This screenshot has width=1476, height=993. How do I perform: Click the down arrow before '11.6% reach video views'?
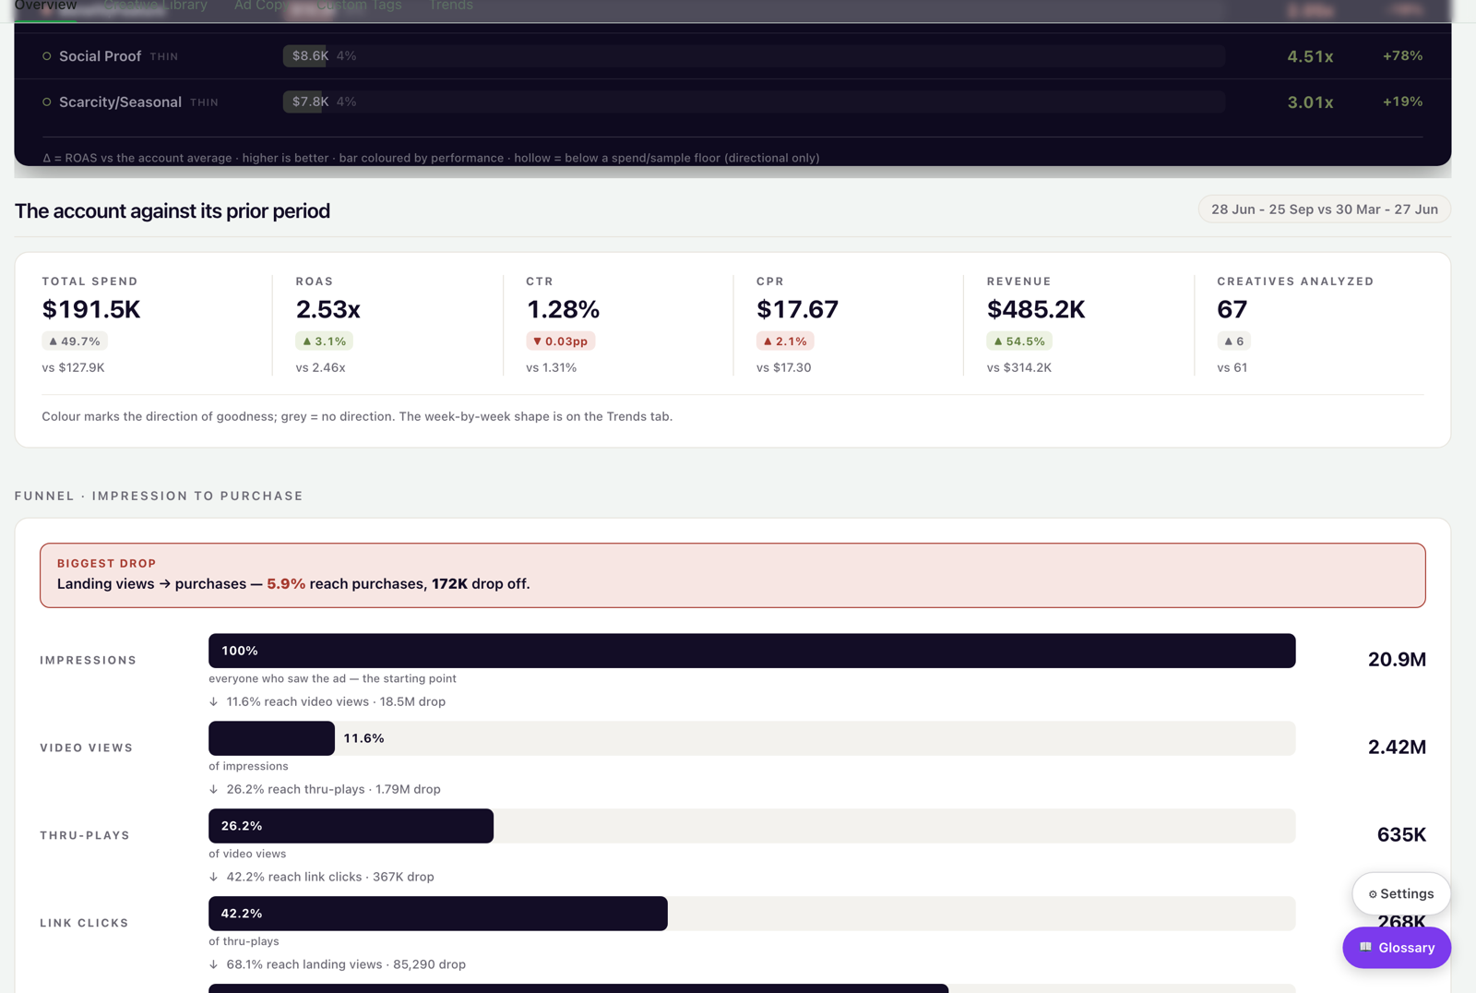click(214, 701)
